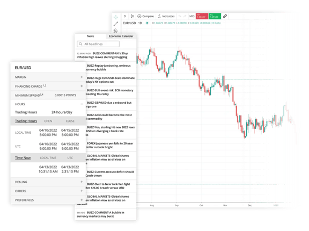Screen dimensions: 309x231
Task: Switch to the Economic Calendar tab
Action: click(x=121, y=36)
